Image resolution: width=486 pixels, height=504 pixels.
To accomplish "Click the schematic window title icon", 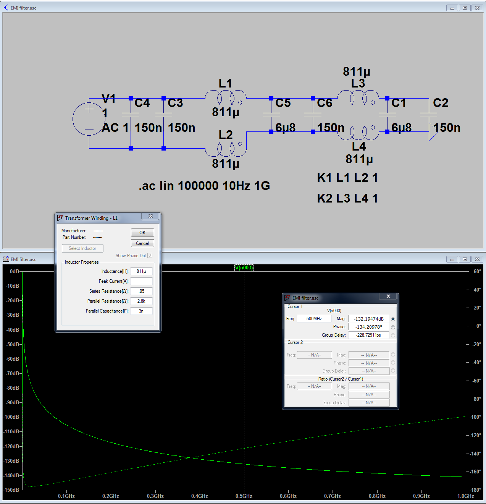I will pyautogui.click(x=6, y=8).
